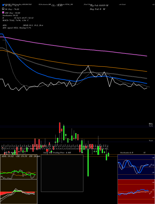This screenshot has width=155, height=204.
Task: Open the ADX indicator sub-chart panel
Action: pos(19,167)
